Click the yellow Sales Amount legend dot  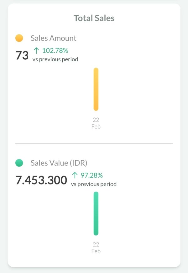(19, 38)
